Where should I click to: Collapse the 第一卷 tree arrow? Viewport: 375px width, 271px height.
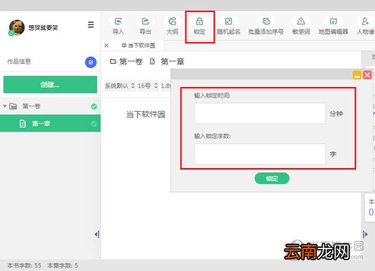[5, 106]
